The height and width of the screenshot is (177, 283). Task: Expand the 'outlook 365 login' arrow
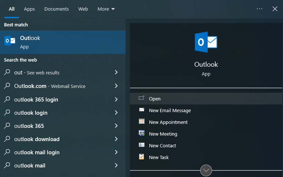point(116,99)
